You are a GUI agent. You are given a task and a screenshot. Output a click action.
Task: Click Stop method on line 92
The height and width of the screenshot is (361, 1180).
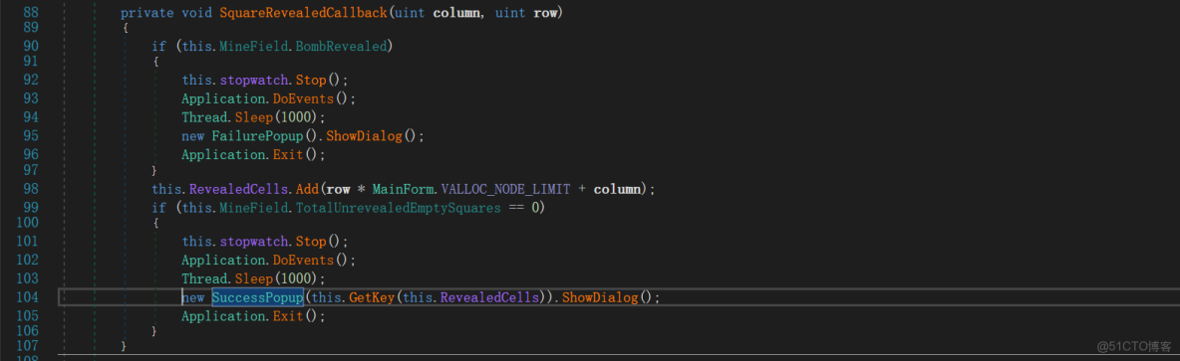point(311,80)
